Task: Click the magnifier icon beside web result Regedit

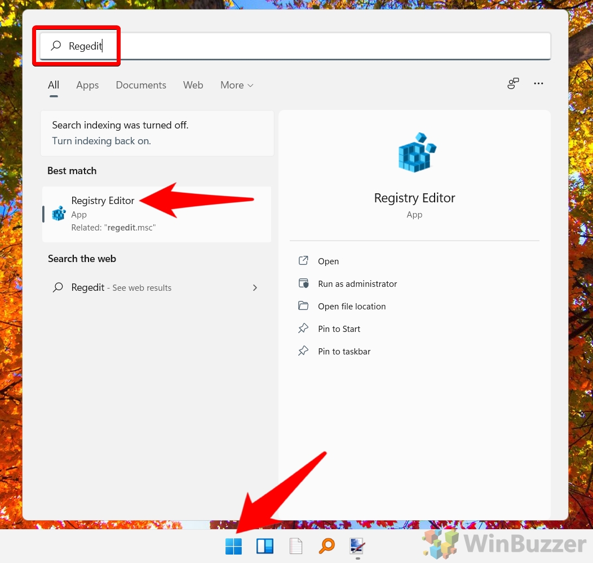Action: coord(58,287)
